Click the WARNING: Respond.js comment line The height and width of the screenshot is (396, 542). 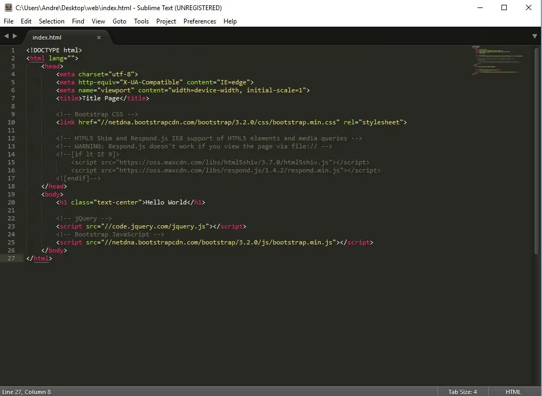[194, 146]
